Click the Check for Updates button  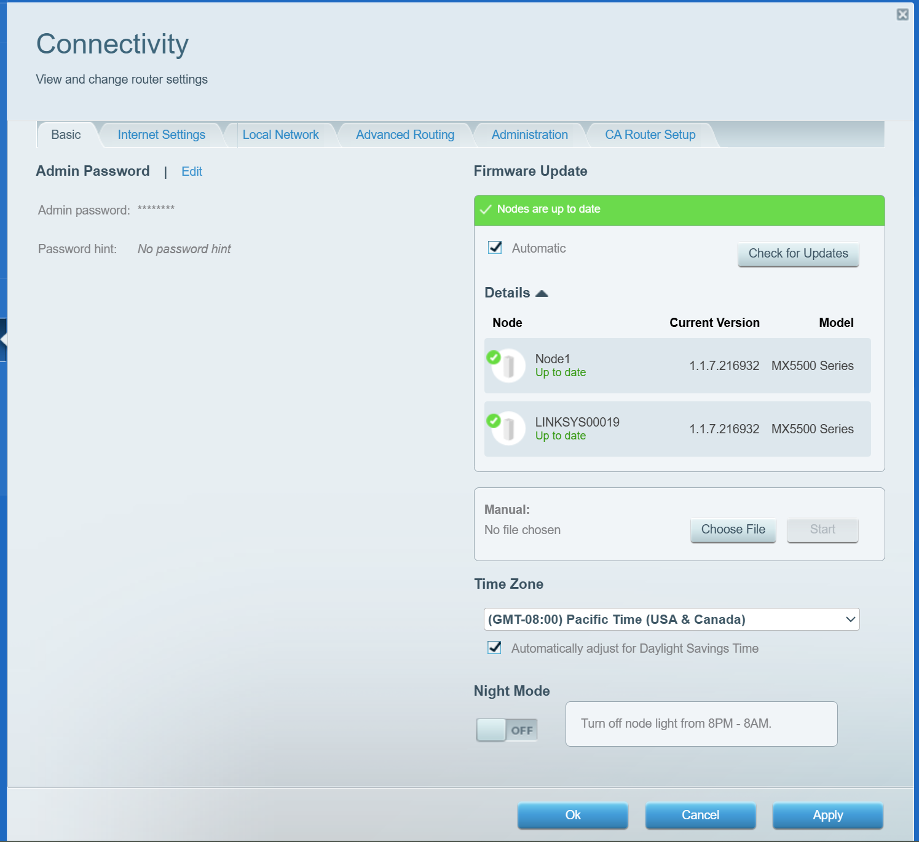pos(798,254)
